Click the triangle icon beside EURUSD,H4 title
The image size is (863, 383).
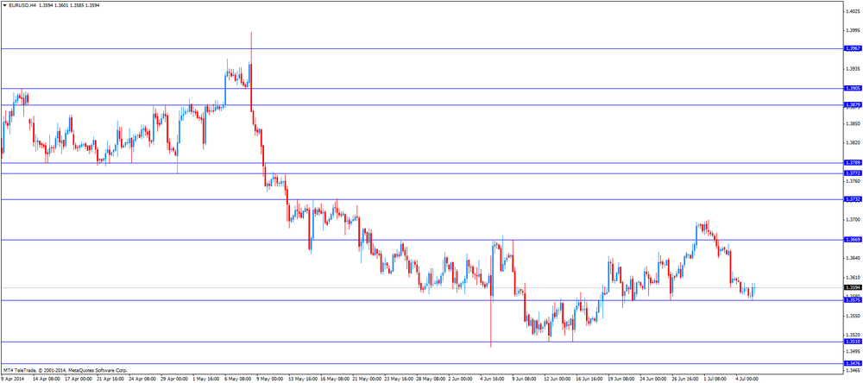(4, 5)
